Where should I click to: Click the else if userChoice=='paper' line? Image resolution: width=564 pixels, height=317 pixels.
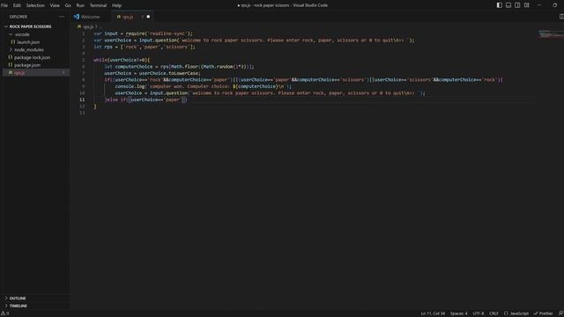tap(145, 100)
